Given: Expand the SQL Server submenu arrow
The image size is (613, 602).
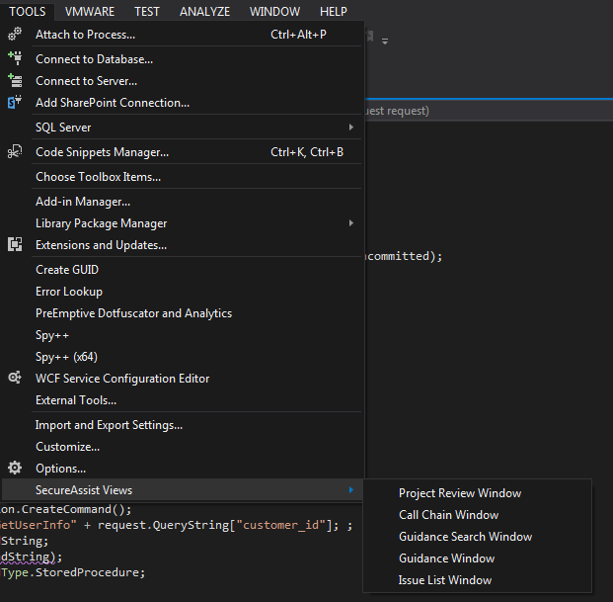Looking at the screenshot, I should pos(351,127).
